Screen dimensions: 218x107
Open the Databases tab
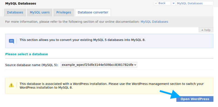tap(15, 12)
